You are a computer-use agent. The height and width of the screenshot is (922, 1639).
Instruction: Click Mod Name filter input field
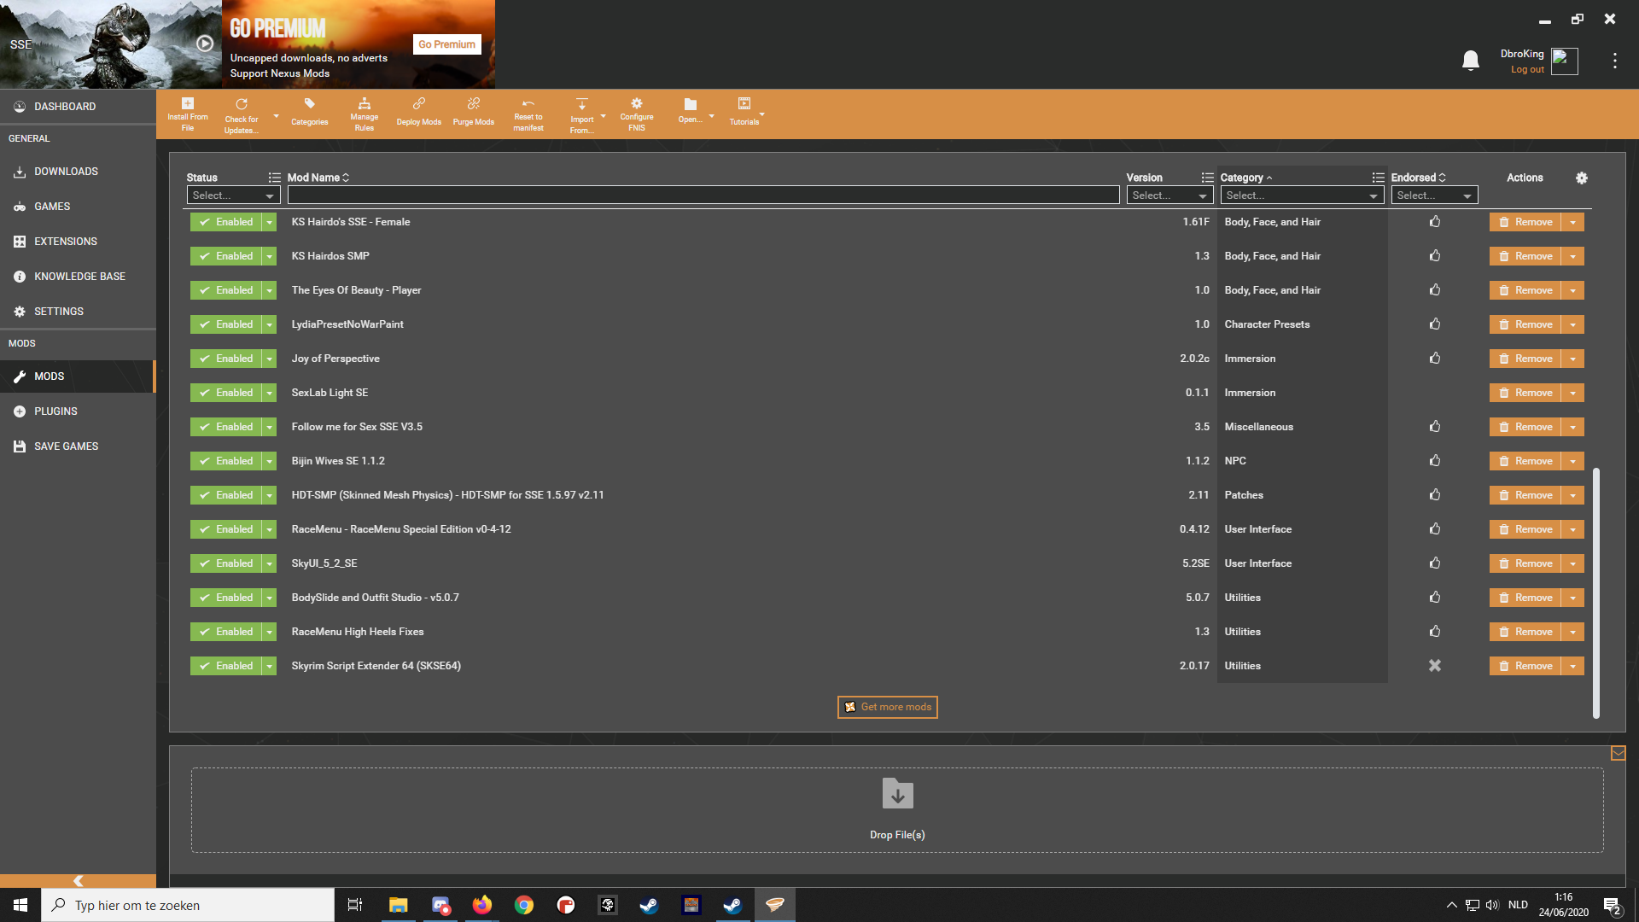703,195
